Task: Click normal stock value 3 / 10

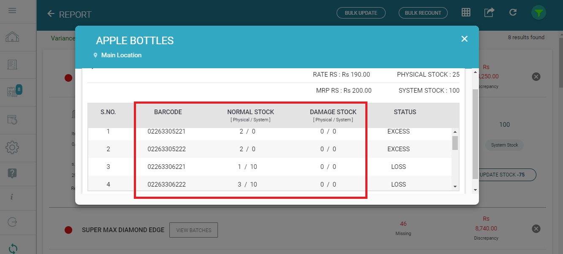Action: coord(248,184)
